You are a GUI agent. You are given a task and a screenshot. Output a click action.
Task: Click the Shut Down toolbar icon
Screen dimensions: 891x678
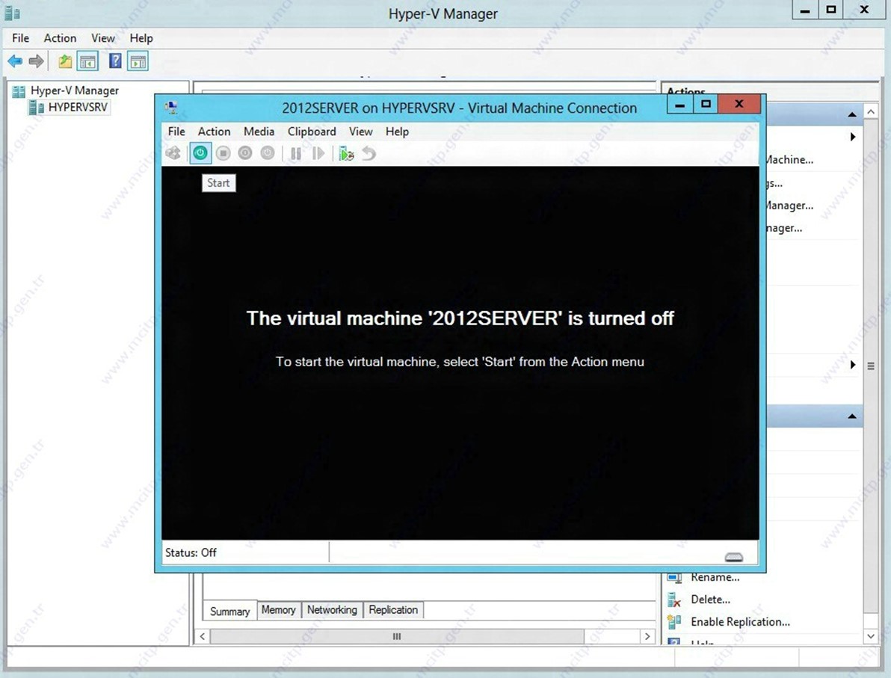point(245,153)
